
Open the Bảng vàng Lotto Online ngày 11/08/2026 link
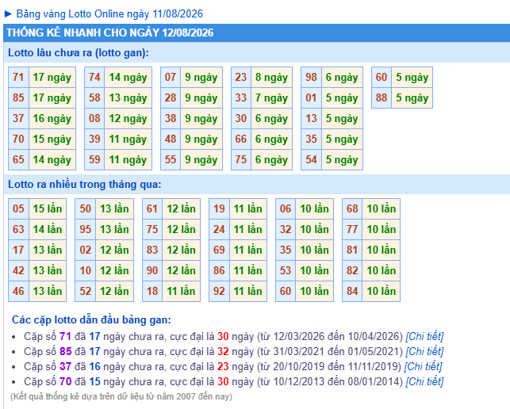pyautogui.click(x=109, y=14)
